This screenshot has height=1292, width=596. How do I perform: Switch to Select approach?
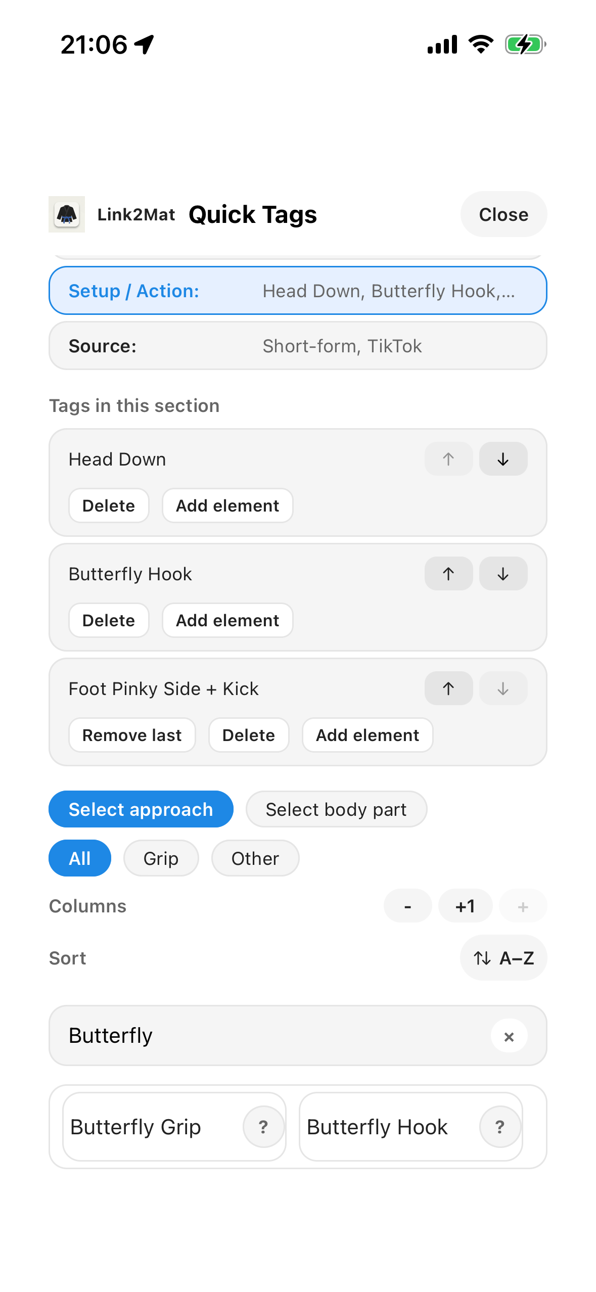click(141, 809)
